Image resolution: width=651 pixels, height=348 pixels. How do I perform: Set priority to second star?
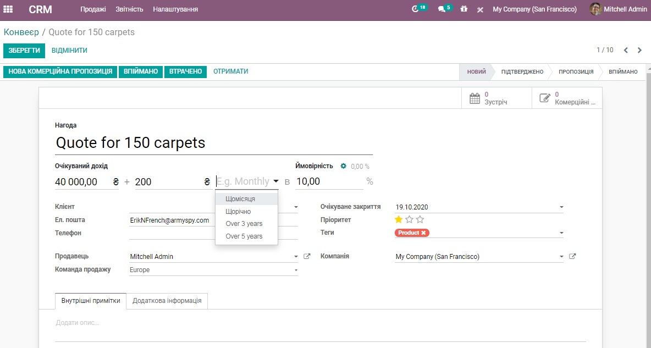(x=409, y=220)
